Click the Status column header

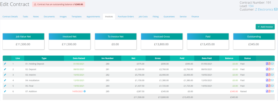[x=248, y=58]
